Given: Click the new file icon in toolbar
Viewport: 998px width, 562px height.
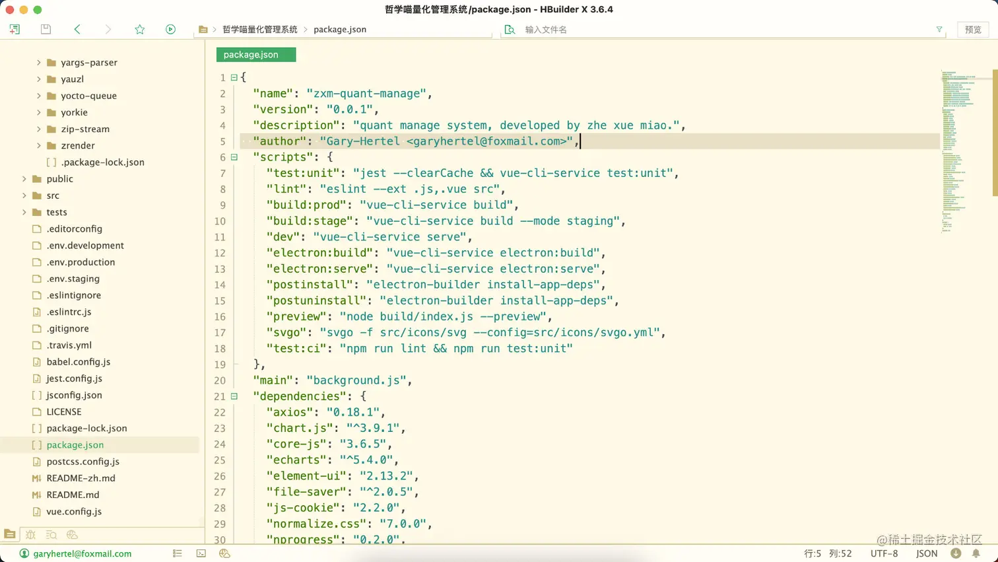Looking at the screenshot, I should pos(15,29).
